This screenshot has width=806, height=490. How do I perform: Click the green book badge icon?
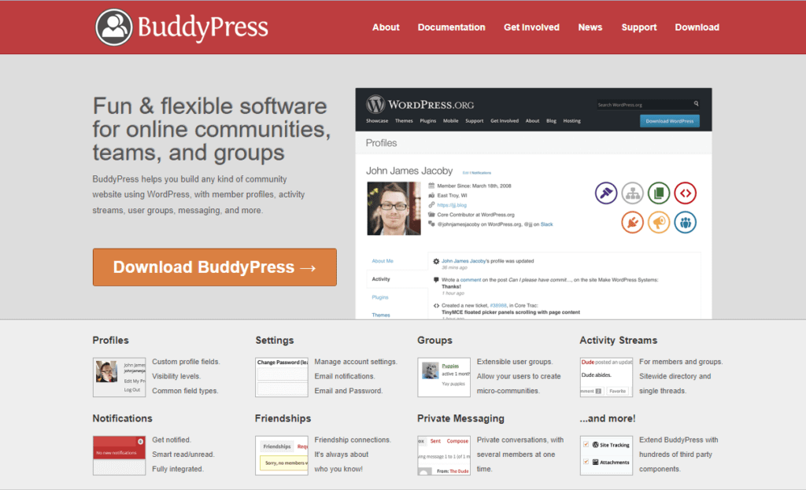click(x=659, y=193)
